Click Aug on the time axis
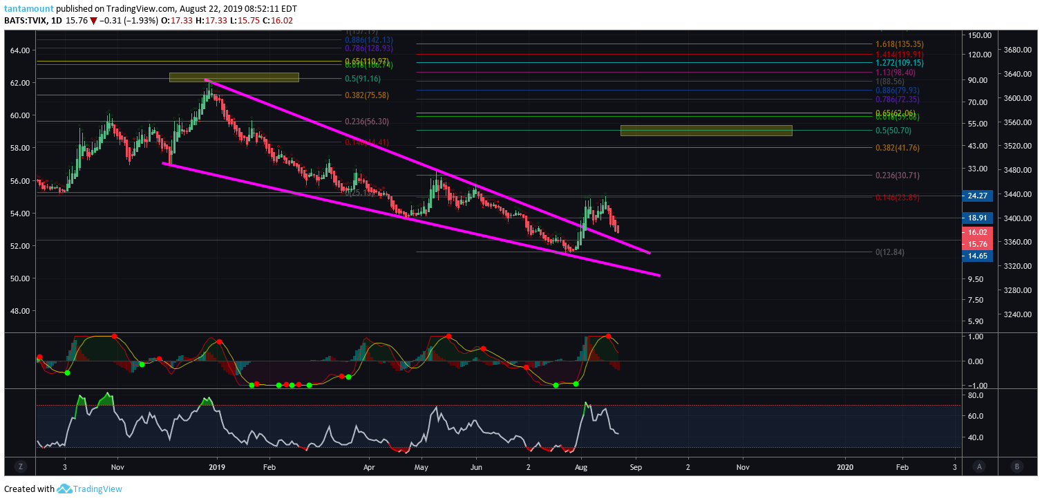Image resolution: width=1042 pixels, height=501 pixels. [581, 466]
